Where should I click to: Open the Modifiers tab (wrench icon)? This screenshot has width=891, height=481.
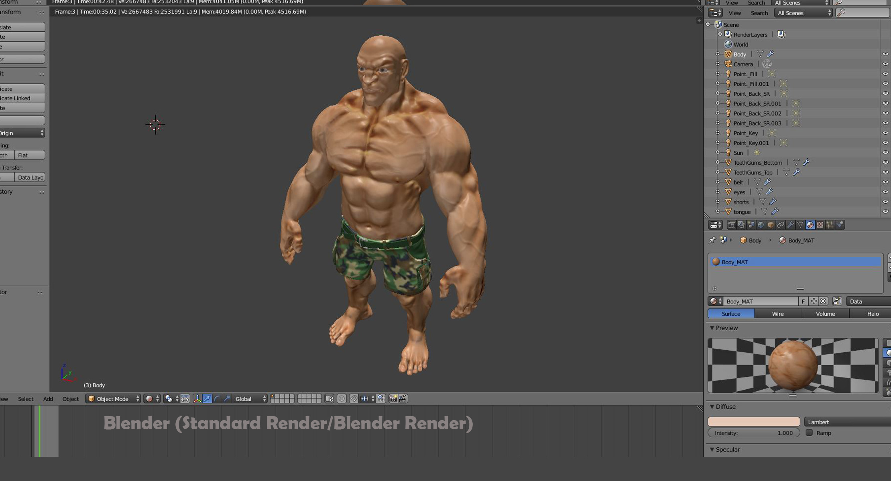(790, 224)
